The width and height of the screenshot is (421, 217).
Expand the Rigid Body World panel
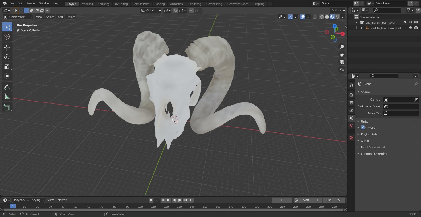click(x=373, y=147)
